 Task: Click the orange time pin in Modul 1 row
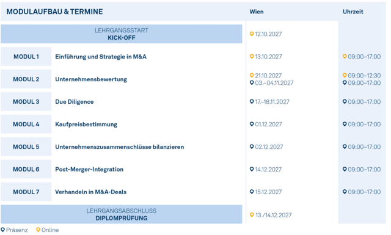pyautogui.click(x=345, y=56)
